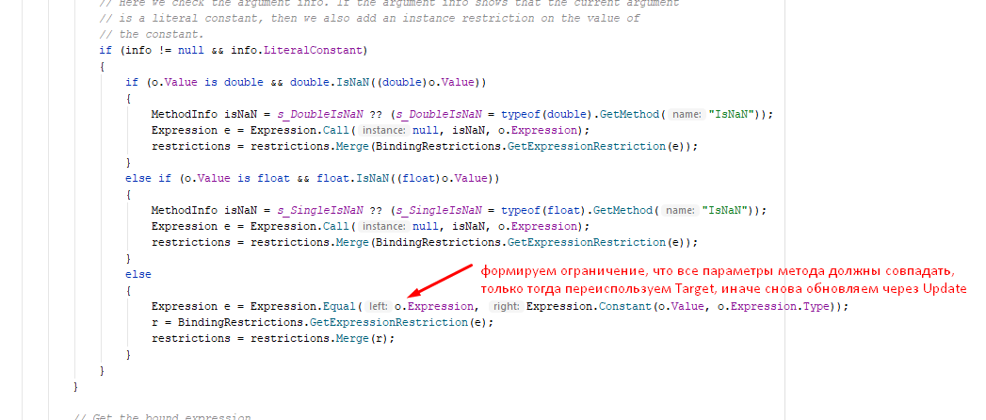Click the comment '// the constant.'
The image size is (986, 420).
151,35
